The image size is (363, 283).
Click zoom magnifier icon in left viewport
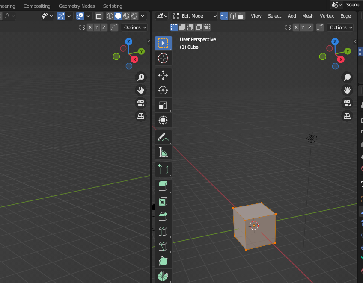point(141,77)
